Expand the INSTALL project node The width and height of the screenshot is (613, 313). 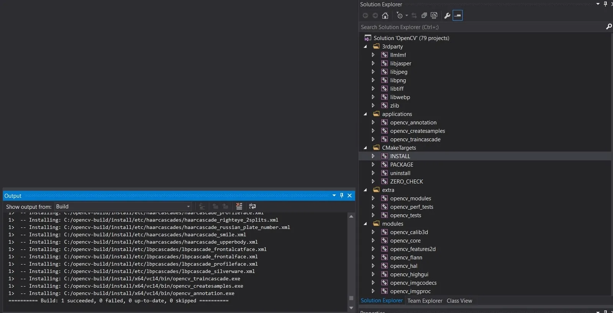[373, 156]
